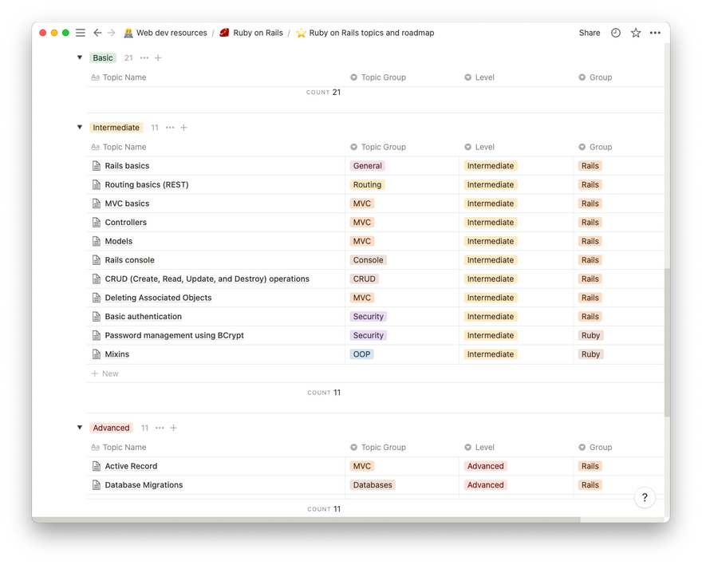702x565 pixels.
Task: Collapse the Intermediate group triangle
Action: (x=80, y=128)
